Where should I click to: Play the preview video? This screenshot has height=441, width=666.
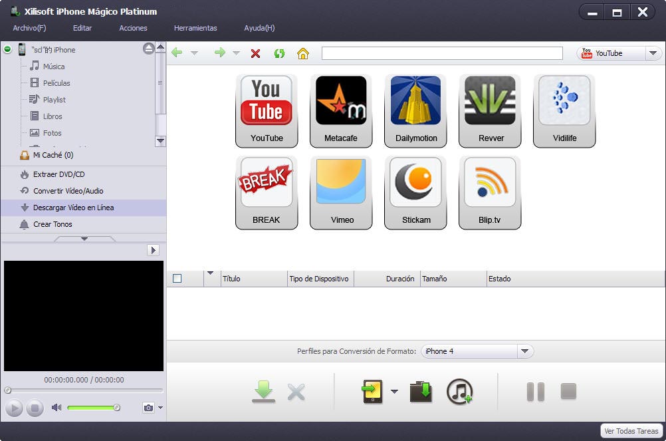tap(14, 408)
